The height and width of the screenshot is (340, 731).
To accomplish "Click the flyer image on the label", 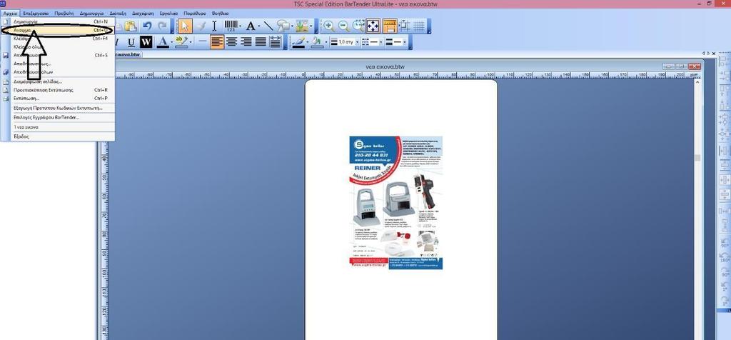I will tap(395, 203).
